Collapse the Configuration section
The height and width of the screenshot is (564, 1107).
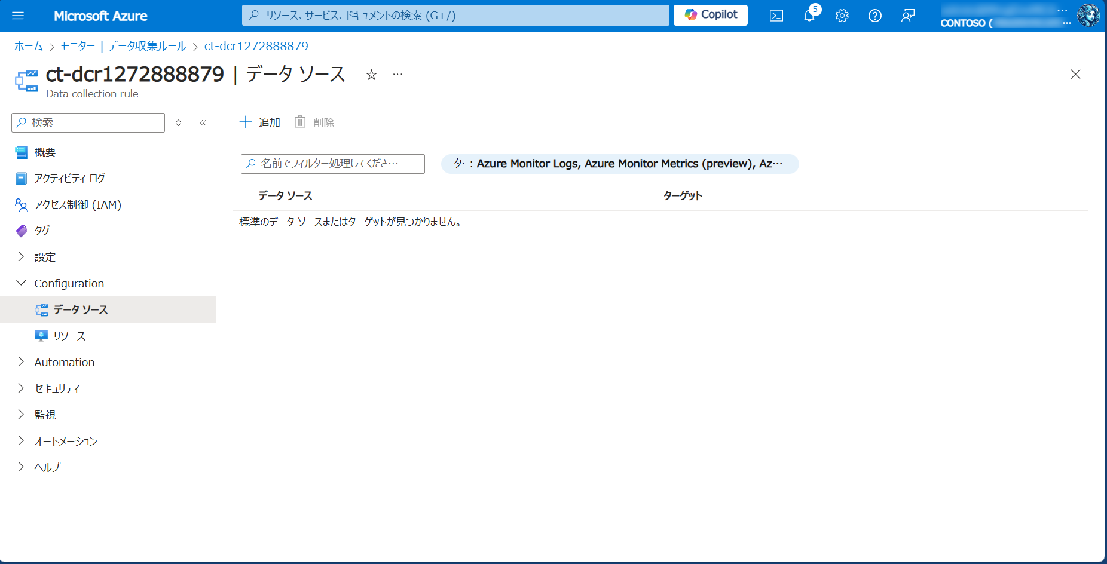[69, 283]
